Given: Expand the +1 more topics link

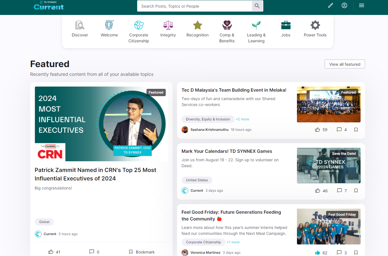Looking at the screenshot, I should (x=233, y=242).
